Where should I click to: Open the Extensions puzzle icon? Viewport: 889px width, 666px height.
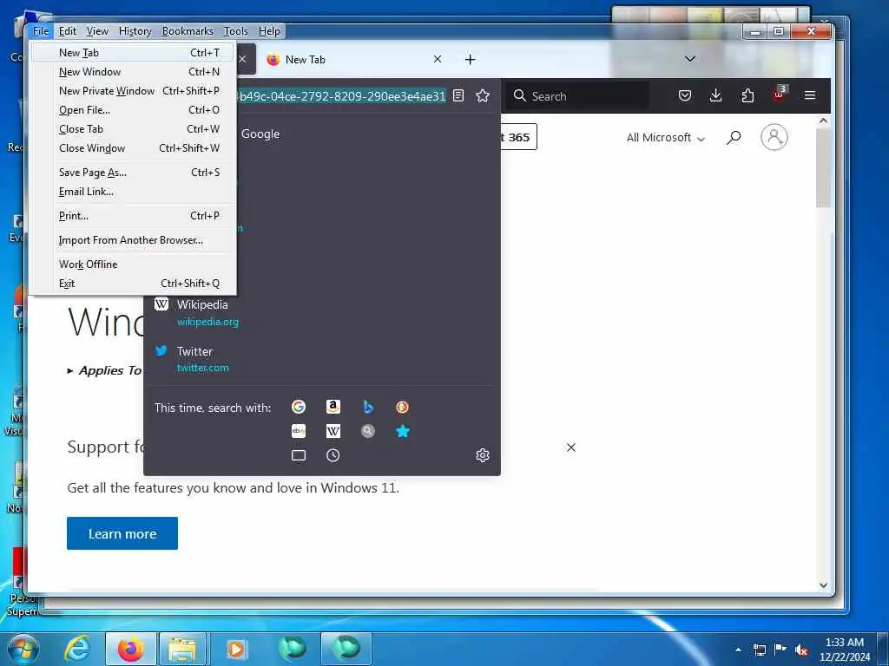tap(747, 95)
